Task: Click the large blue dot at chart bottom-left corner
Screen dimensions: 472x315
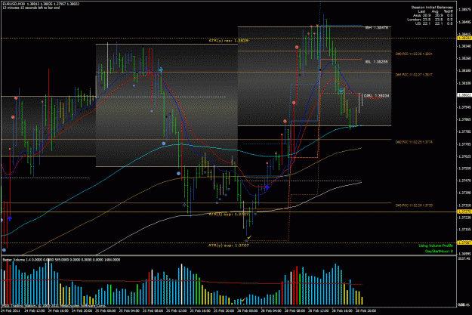Action: [x=4, y=250]
